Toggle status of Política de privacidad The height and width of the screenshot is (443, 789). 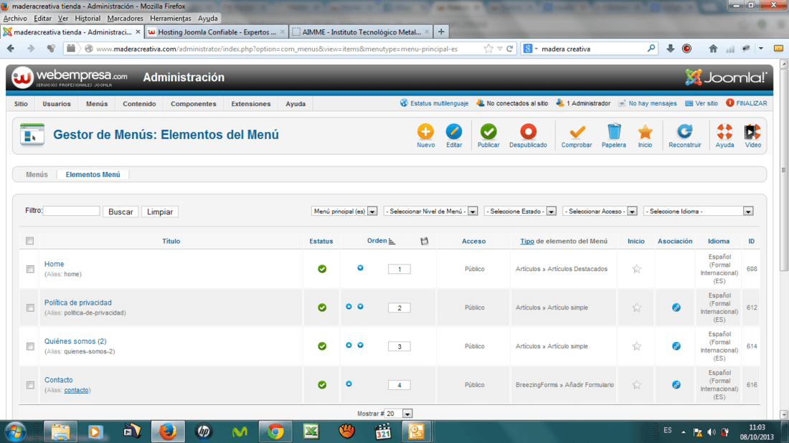point(322,308)
